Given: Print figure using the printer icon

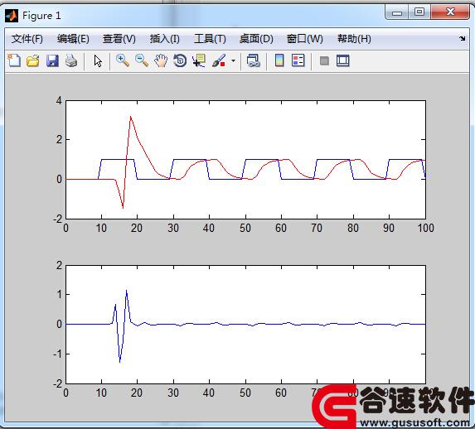Looking at the screenshot, I should tap(71, 60).
